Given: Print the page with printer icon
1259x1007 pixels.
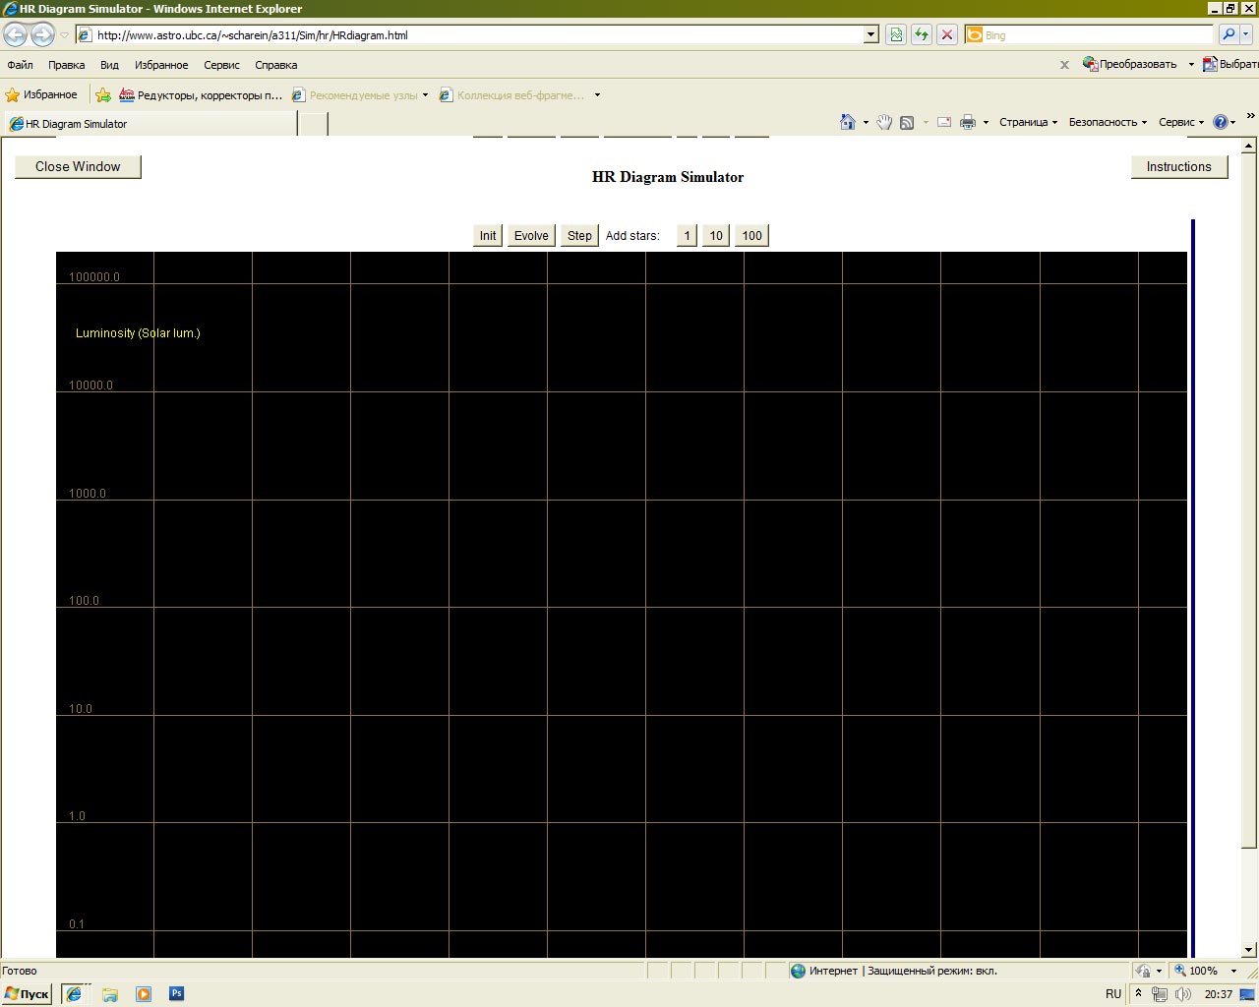Looking at the screenshot, I should [968, 122].
